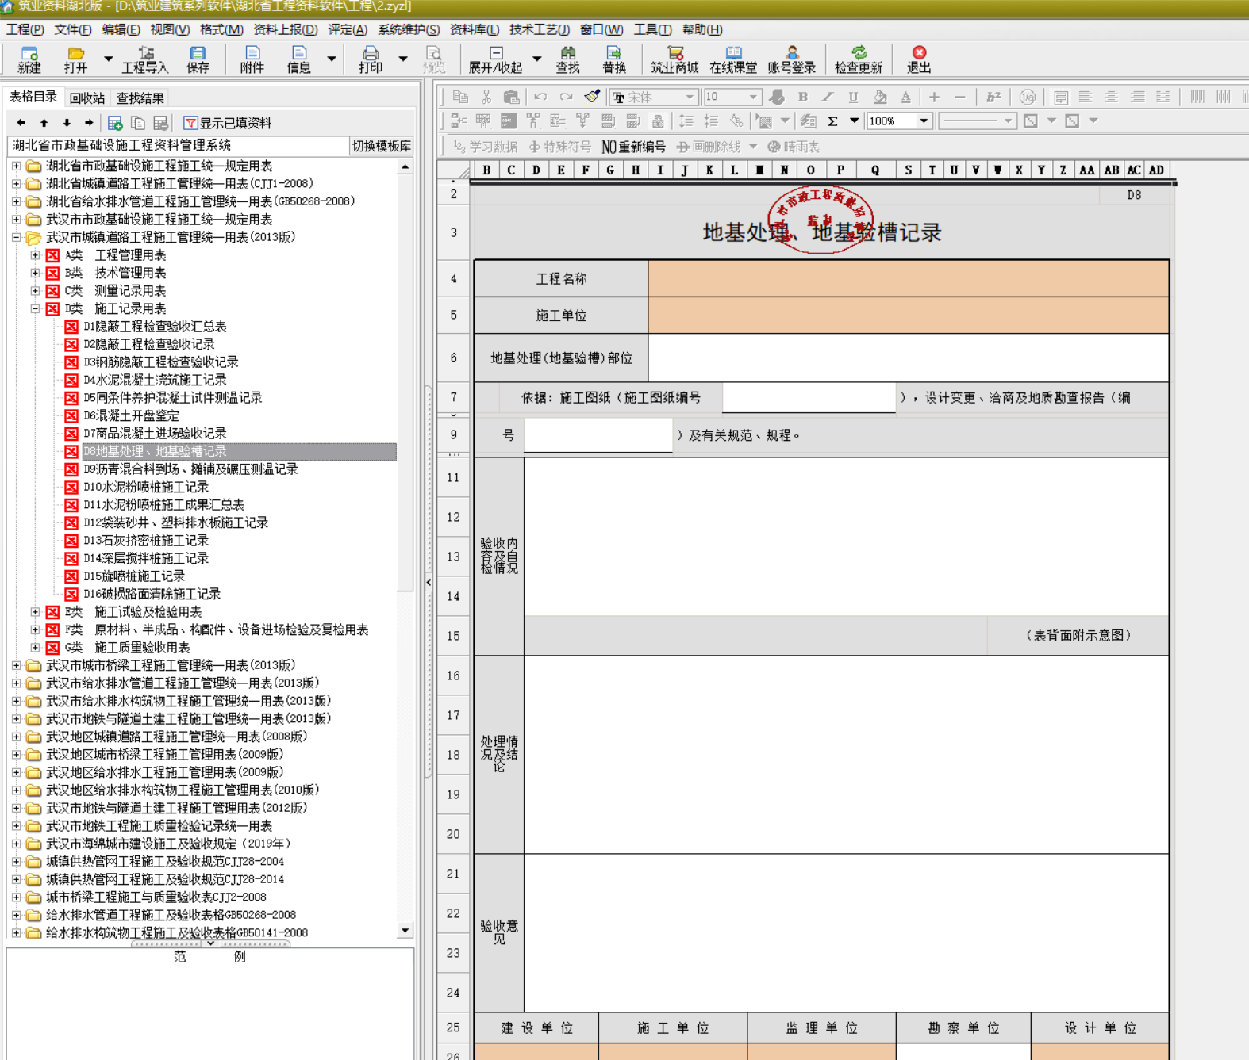Image resolution: width=1249 pixels, height=1060 pixels.
Task: Collapse the D类 施工记录用表 node
Action: click(x=35, y=309)
